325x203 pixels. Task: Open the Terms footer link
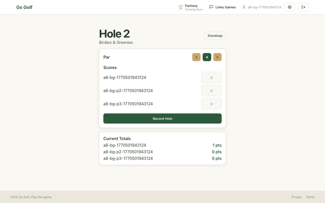pyautogui.click(x=310, y=197)
